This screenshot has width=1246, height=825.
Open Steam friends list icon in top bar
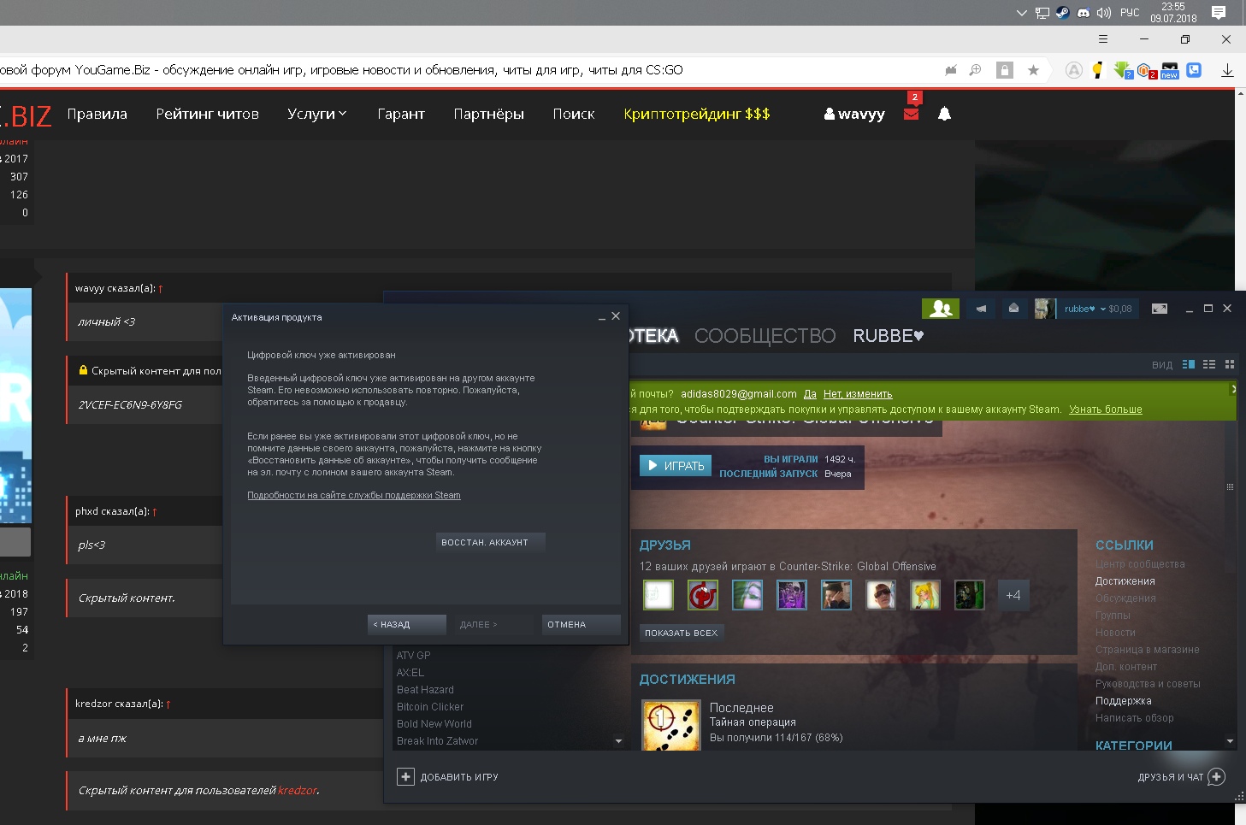click(x=941, y=309)
